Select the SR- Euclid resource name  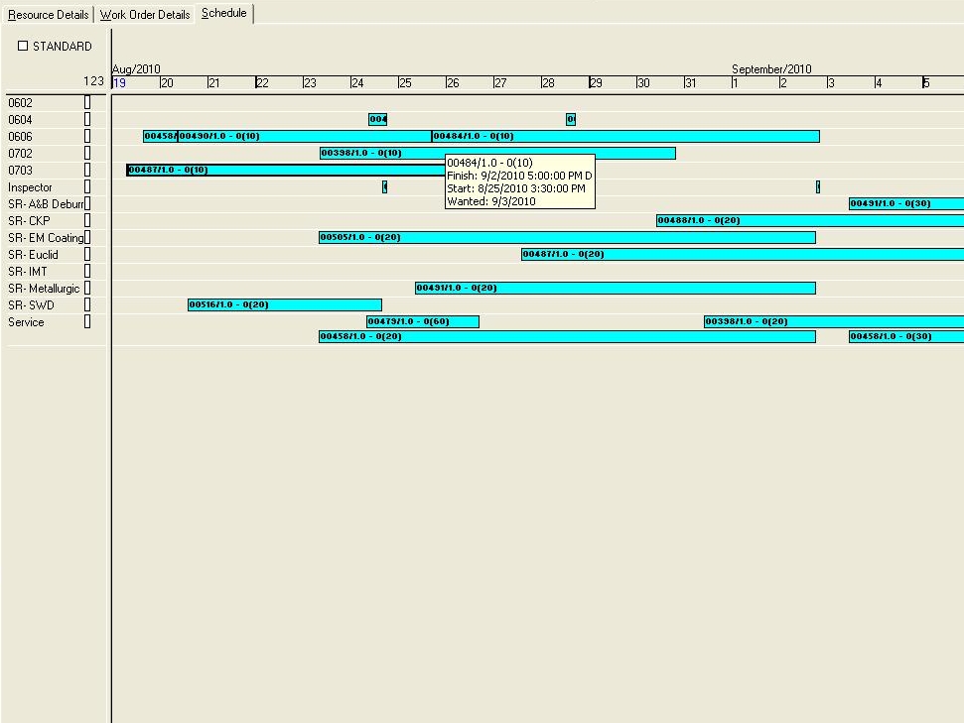click(34, 255)
